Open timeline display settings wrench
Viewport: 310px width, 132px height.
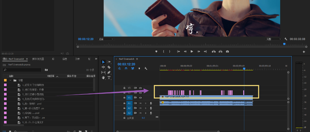146,68
